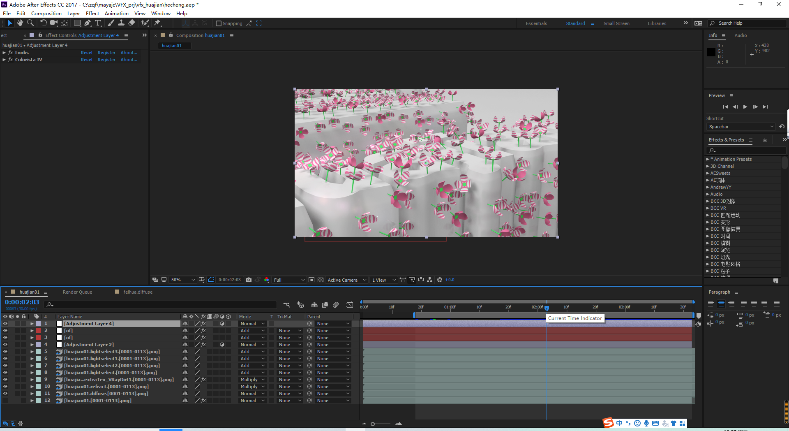Switch to the Render Queue tab

coord(77,292)
